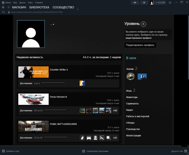
Task: Click the level 6 badge circle
Action: tap(144, 24)
